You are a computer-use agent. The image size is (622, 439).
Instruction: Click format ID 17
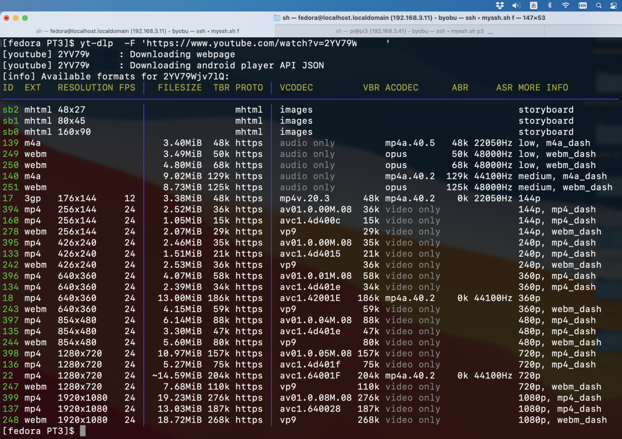coord(8,198)
